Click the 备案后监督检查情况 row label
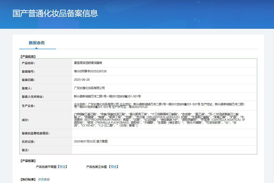The image size is (274, 183). pyautogui.click(x=36, y=133)
